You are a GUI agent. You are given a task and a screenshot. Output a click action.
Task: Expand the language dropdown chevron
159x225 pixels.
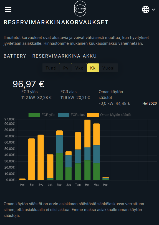153,9
